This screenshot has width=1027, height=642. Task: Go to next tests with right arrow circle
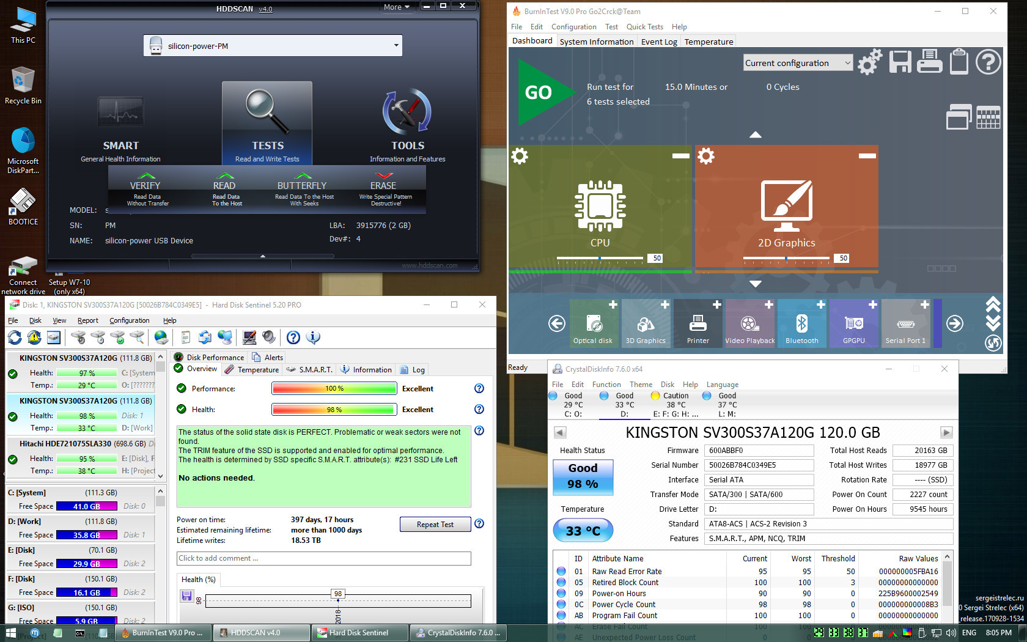[x=954, y=323]
